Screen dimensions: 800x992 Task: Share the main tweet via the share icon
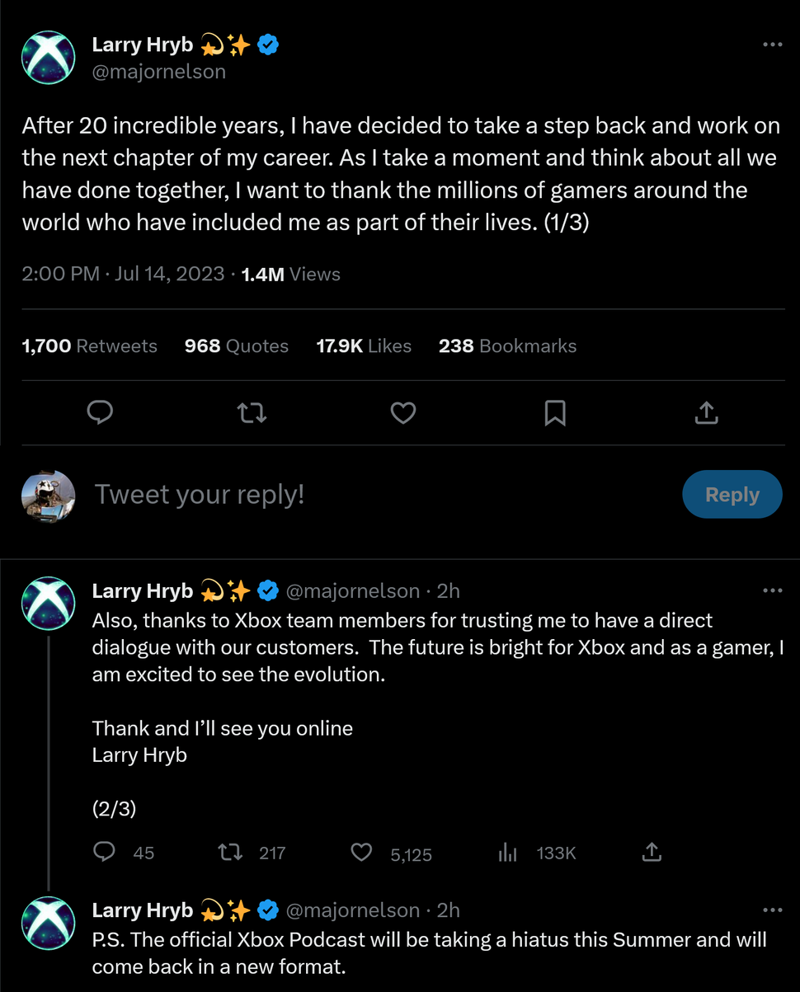click(706, 412)
